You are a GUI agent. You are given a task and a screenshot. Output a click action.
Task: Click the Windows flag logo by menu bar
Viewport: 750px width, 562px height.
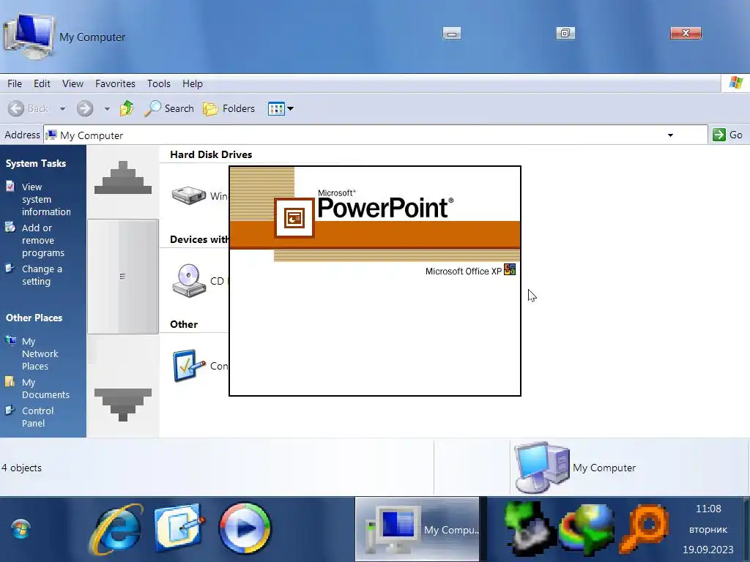point(735,83)
